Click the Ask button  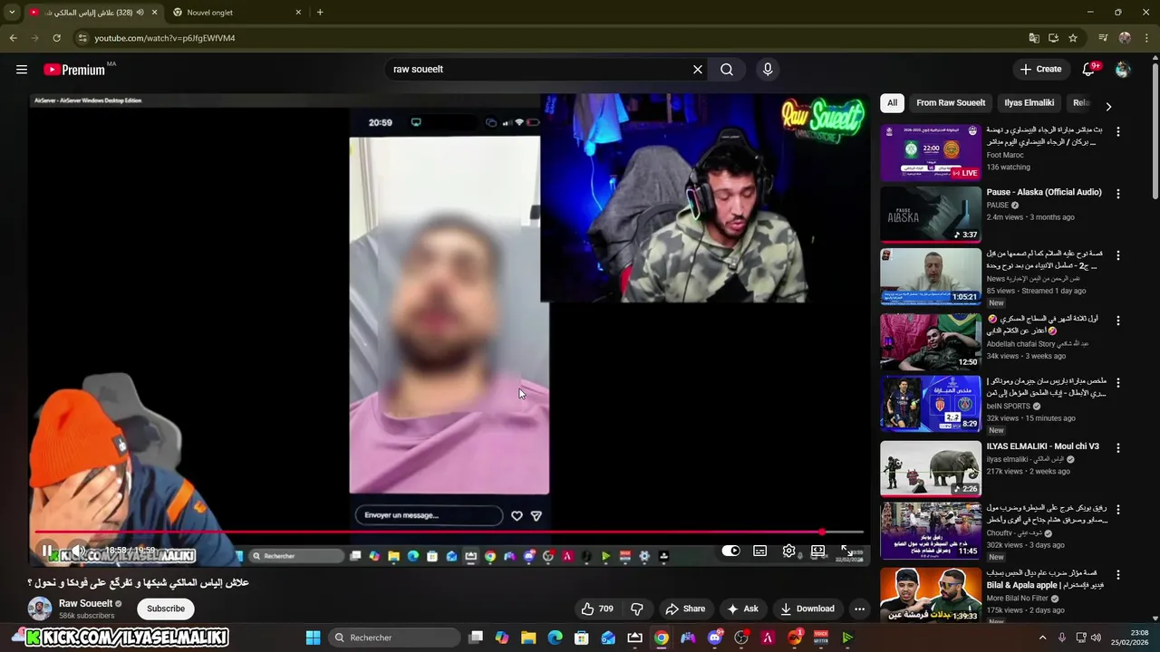742,609
